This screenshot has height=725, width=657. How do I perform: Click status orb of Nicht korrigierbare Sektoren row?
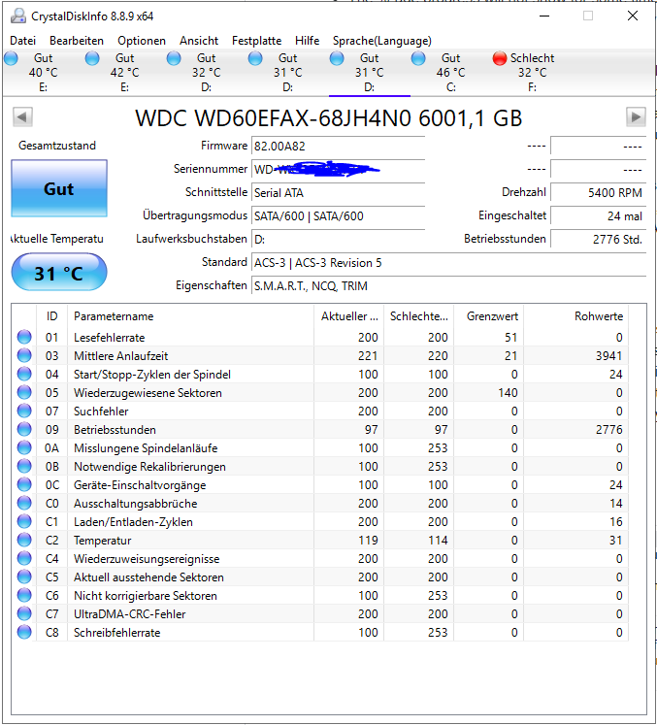point(24,596)
